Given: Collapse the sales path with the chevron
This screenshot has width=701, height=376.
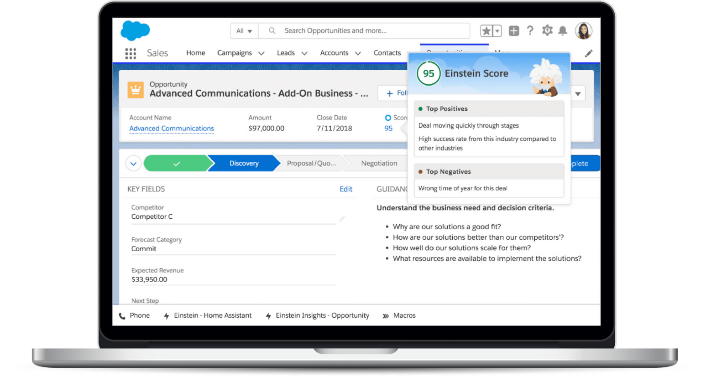Looking at the screenshot, I should (133, 163).
